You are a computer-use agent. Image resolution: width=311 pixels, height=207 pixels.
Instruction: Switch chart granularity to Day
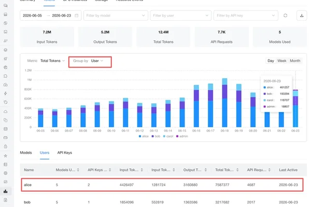[x=271, y=61]
